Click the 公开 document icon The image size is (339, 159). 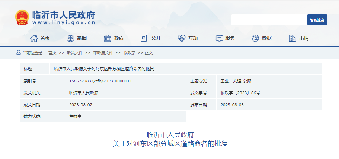point(144,38)
